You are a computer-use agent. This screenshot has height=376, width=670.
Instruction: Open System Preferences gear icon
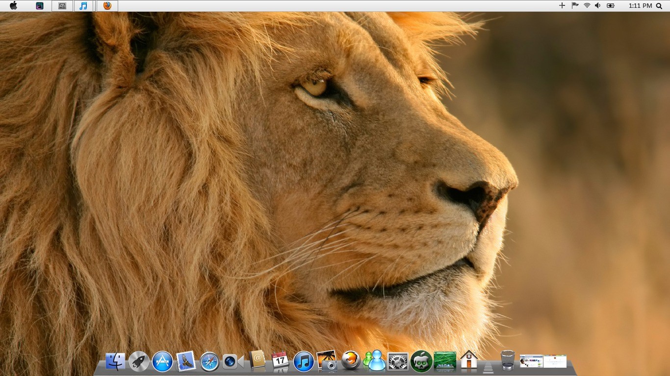click(398, 362)
